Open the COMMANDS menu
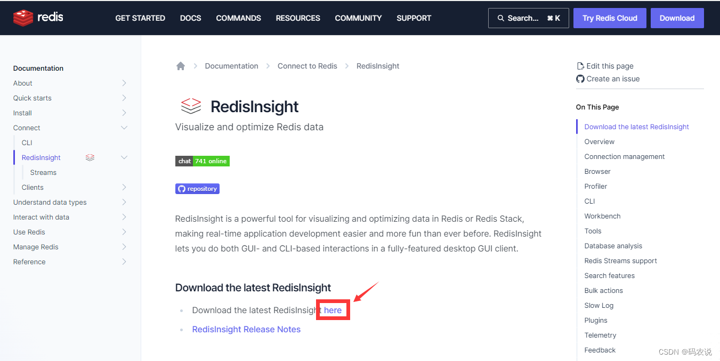The image size is (720, 361). pyautogui.click(x=239, y=18)
